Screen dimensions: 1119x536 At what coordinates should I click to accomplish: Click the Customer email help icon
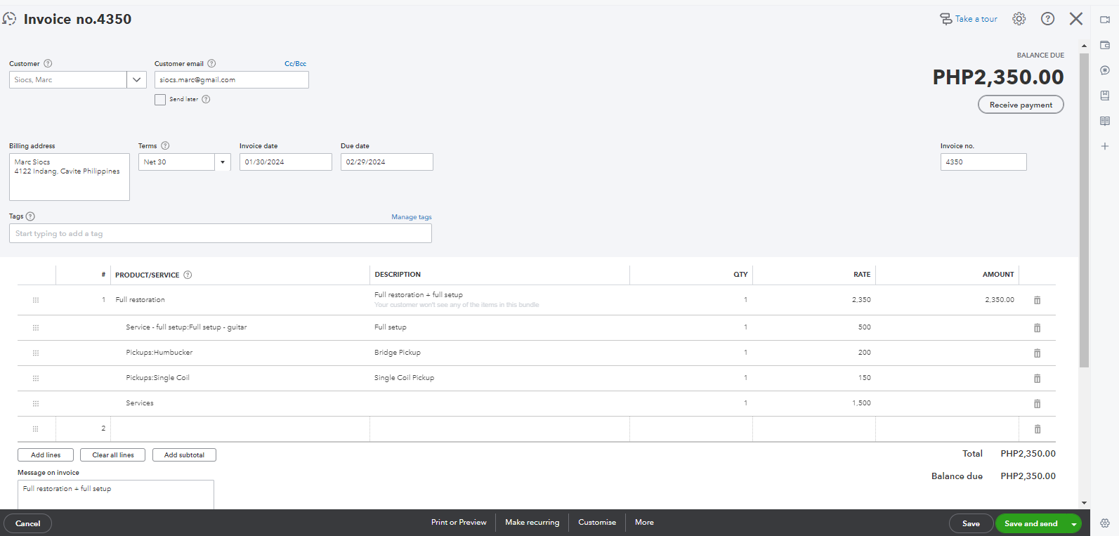211,63
